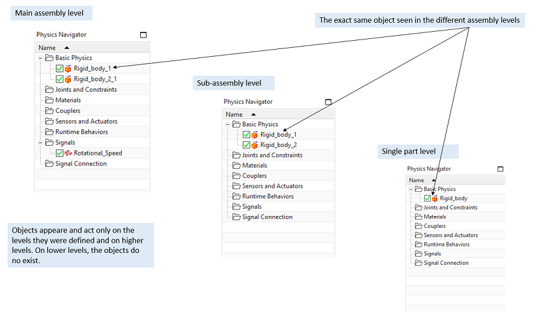Screen dimensions: 546x314
Task: Select Sensors and Actuators in sub-assembly navigator
Action: [272, 186]
